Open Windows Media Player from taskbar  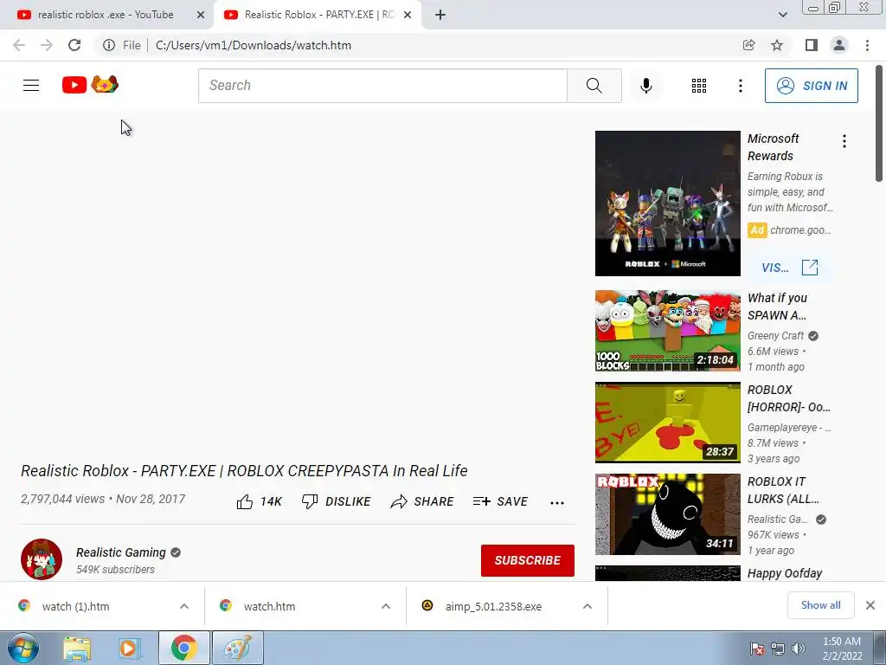(129, 649)
